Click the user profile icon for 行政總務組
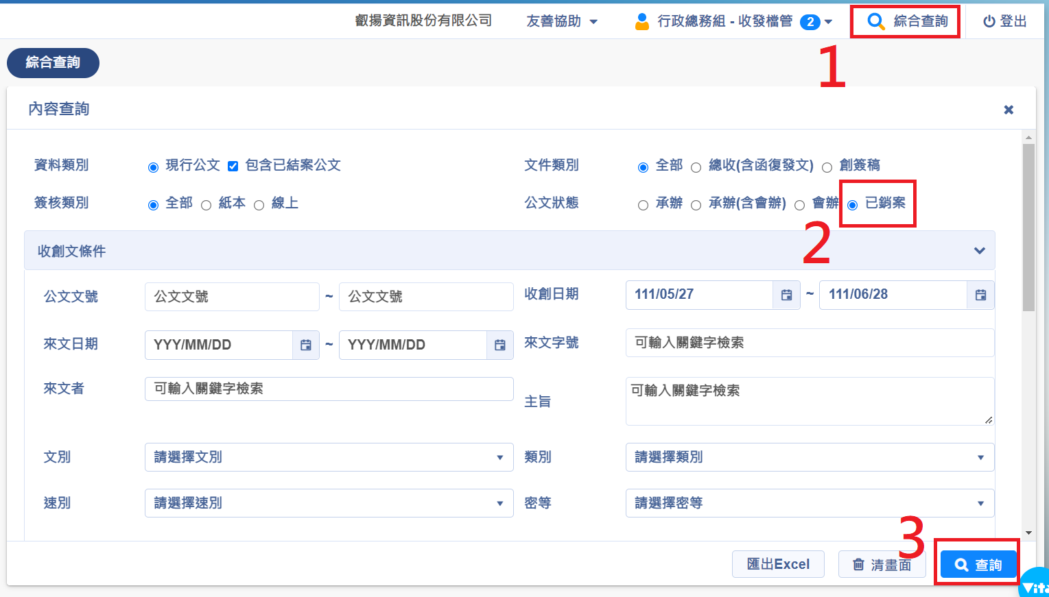Image resolution: width=1049 pixels, height=597 pixels. coord(642,21)
